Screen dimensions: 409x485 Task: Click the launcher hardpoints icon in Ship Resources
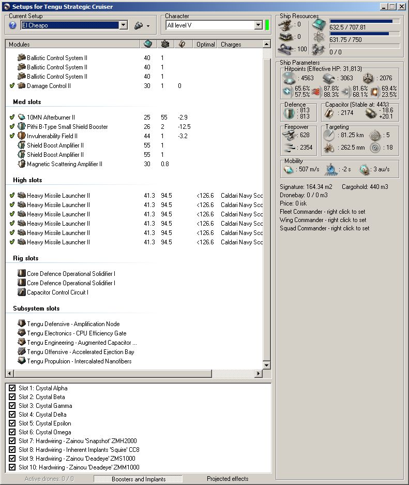[285, 37]
